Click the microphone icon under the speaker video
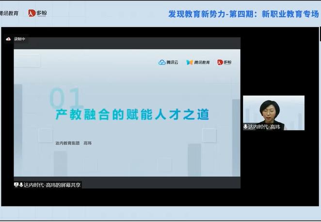The width and height of the screenshot is (321, 222). pyautogui.click(x=246, y=127)
